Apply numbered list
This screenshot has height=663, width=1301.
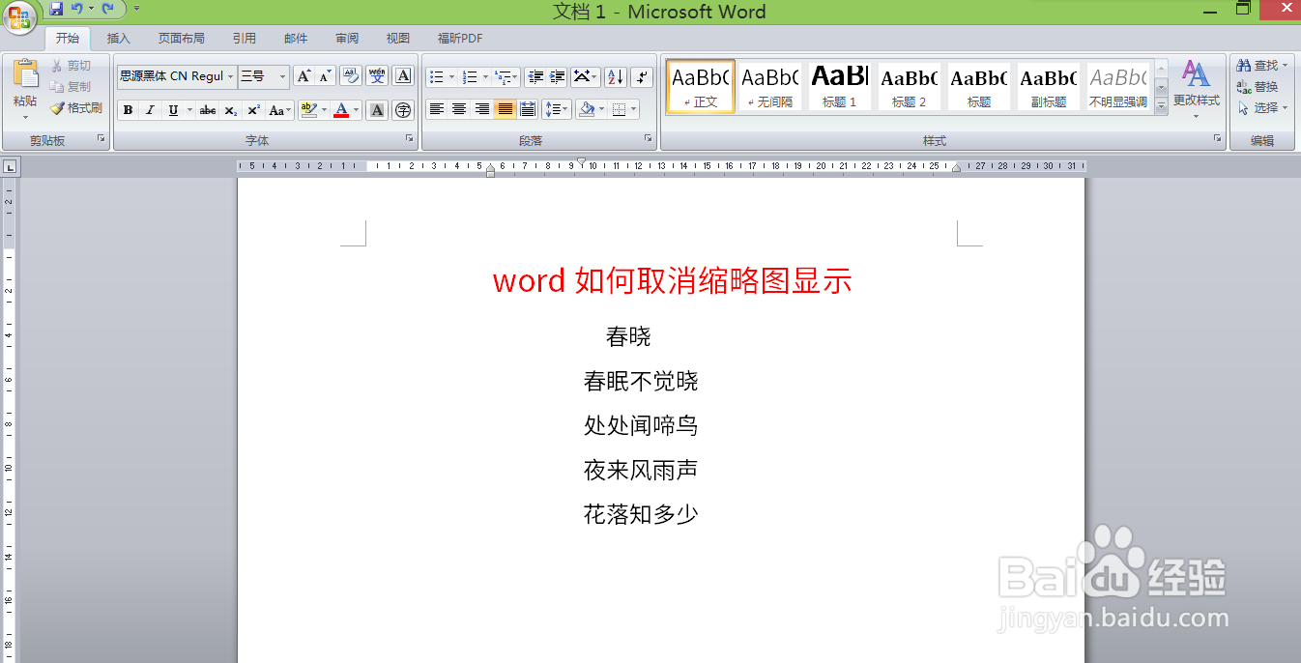(x=470, y=76)
